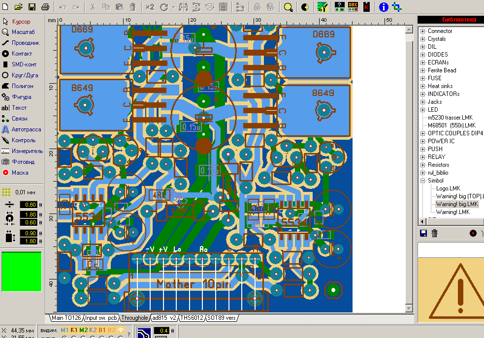Select the Полигон polygon tool
Viewport: 484px width, 338px height.
point(22,86)
